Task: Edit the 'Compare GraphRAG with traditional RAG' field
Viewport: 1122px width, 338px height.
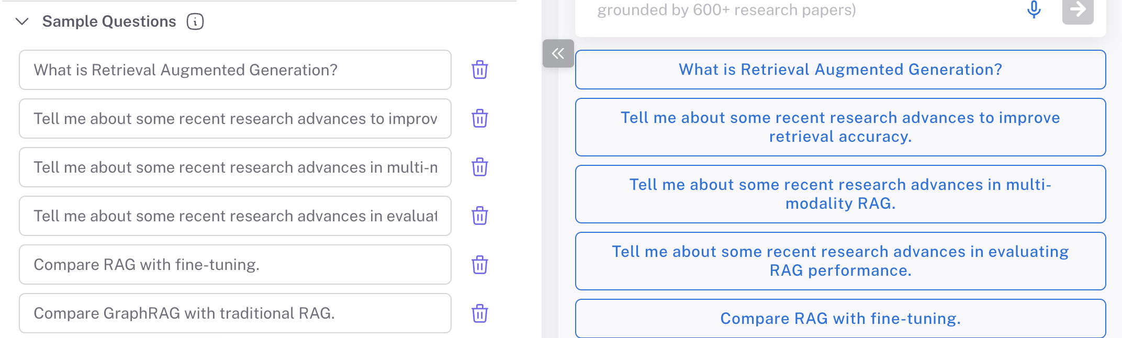Action: click(235, 313)
